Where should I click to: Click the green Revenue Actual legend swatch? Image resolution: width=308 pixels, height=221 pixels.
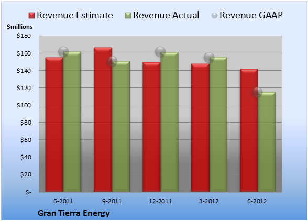click(x=128, y=16)
